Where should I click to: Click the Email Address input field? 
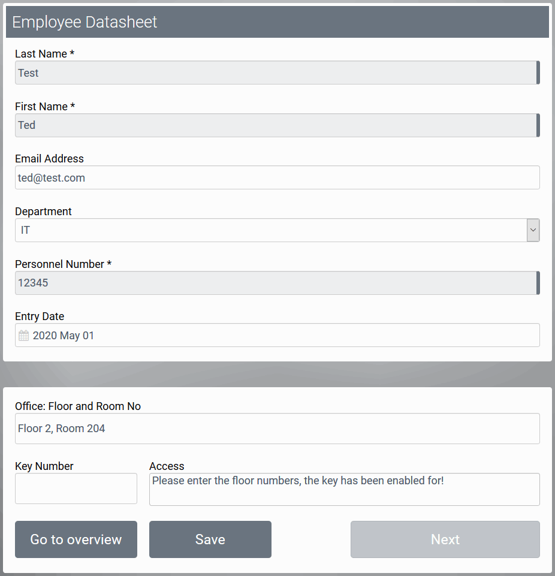[x=277, y=177]
